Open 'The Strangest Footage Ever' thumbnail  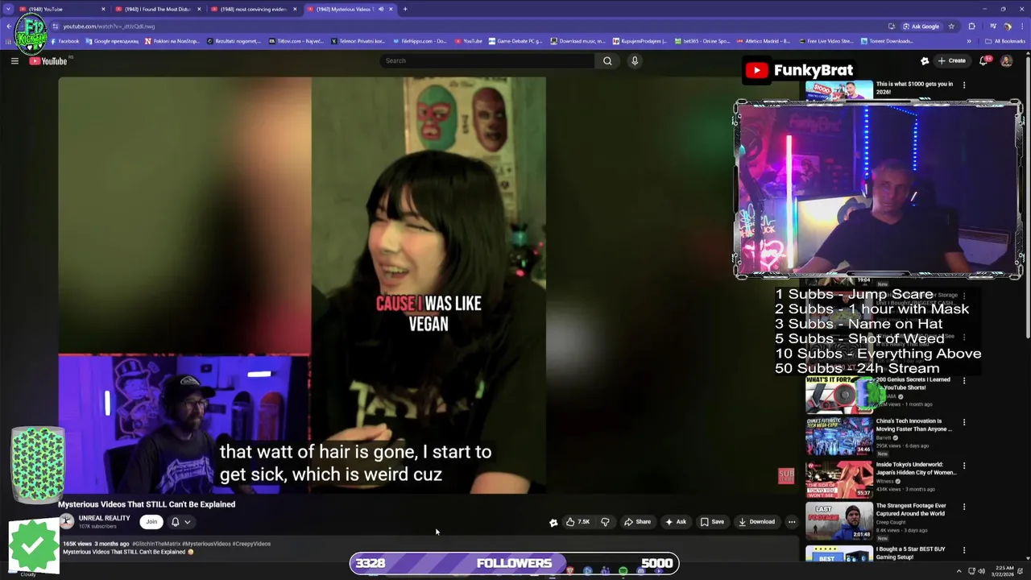(838, 520)
